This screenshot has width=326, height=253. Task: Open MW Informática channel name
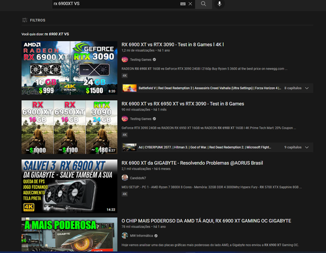[141, 235]
